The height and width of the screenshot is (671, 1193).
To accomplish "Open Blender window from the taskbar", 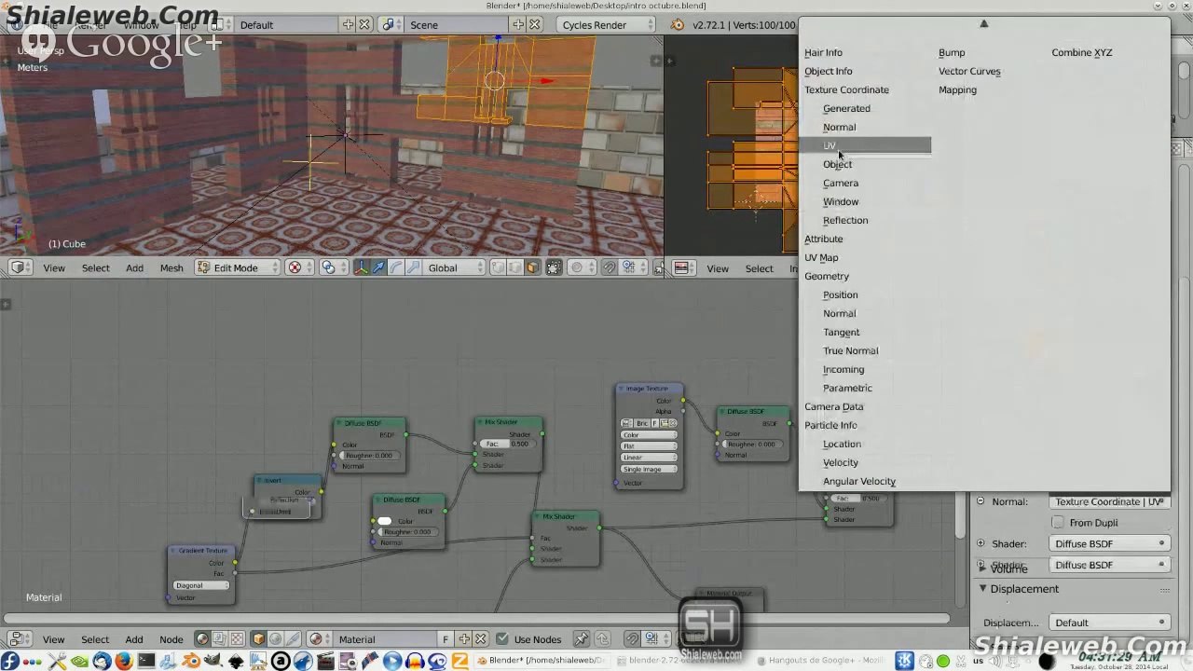I will point(541,661).
